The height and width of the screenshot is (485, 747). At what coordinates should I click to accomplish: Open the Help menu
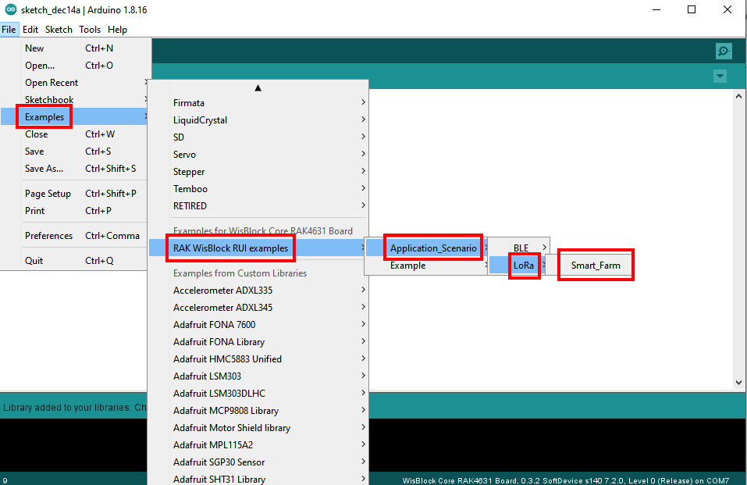click(x=117, y=30)
